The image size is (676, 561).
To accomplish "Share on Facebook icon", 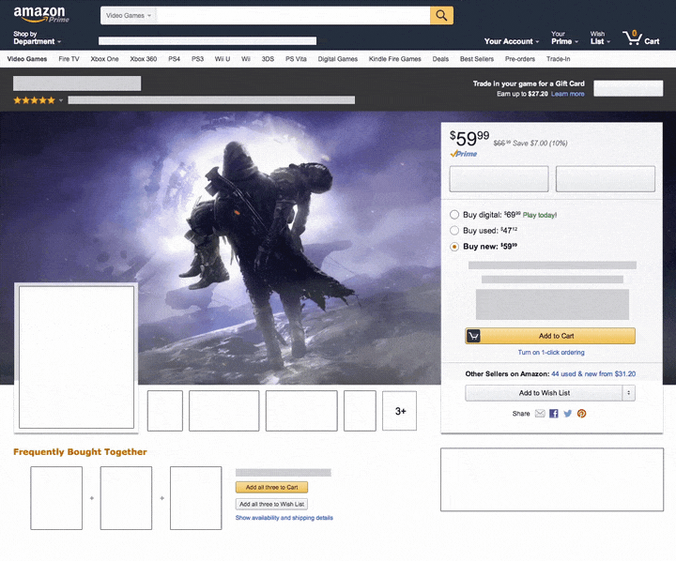I will click(x=554, y=414).
